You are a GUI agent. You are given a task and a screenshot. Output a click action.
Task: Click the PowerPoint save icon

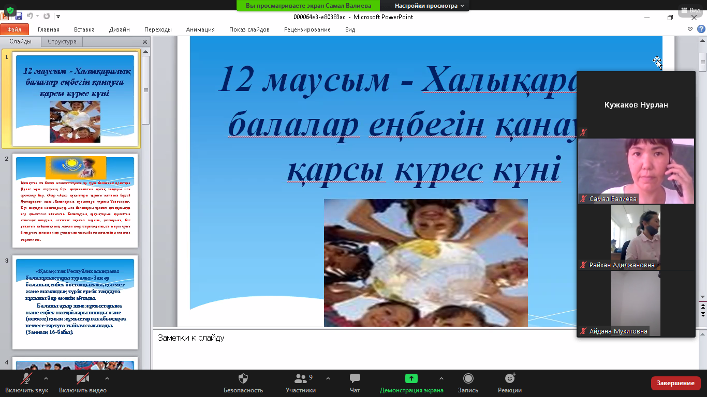19,17
